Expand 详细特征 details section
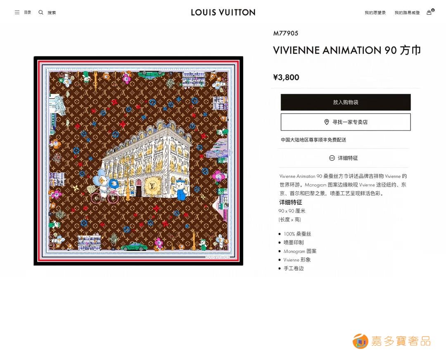This screenshot has width=446, height=351. coord(344,158)
